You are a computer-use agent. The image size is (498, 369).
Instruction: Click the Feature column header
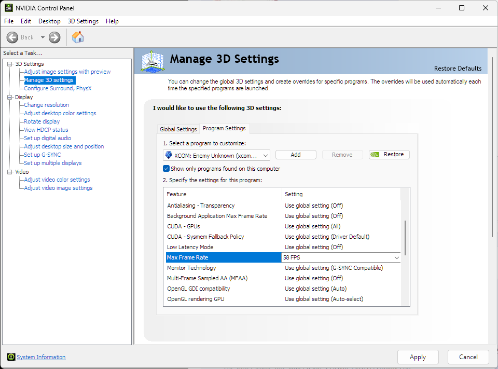click(x=223, y=194)
